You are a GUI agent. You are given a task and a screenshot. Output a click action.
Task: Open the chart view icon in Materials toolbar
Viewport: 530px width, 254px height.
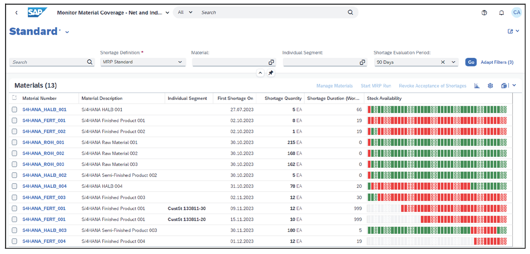click(x=477, y=85)
